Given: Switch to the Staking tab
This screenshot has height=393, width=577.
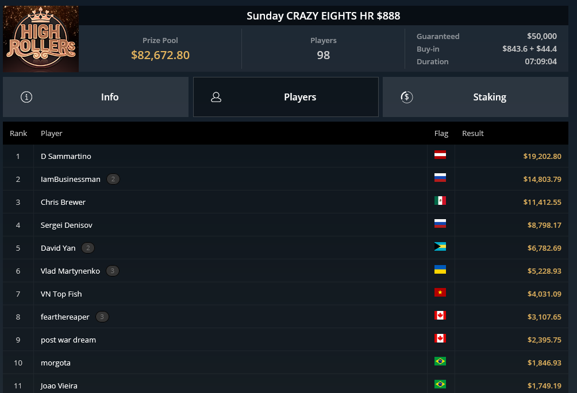Looking at the screenshot, I should [475, 97].
